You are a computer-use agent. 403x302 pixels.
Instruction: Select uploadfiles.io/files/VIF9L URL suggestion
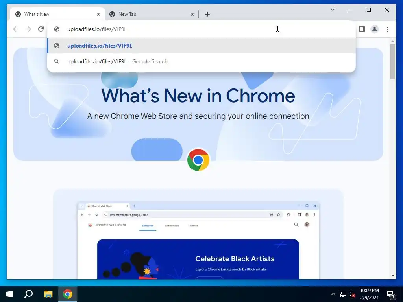pos(202,46)
